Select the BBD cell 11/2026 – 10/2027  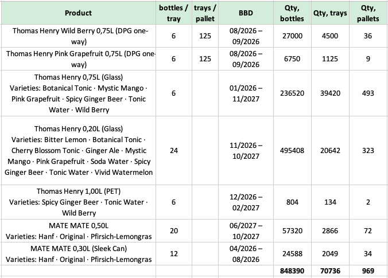click(246, 150)
